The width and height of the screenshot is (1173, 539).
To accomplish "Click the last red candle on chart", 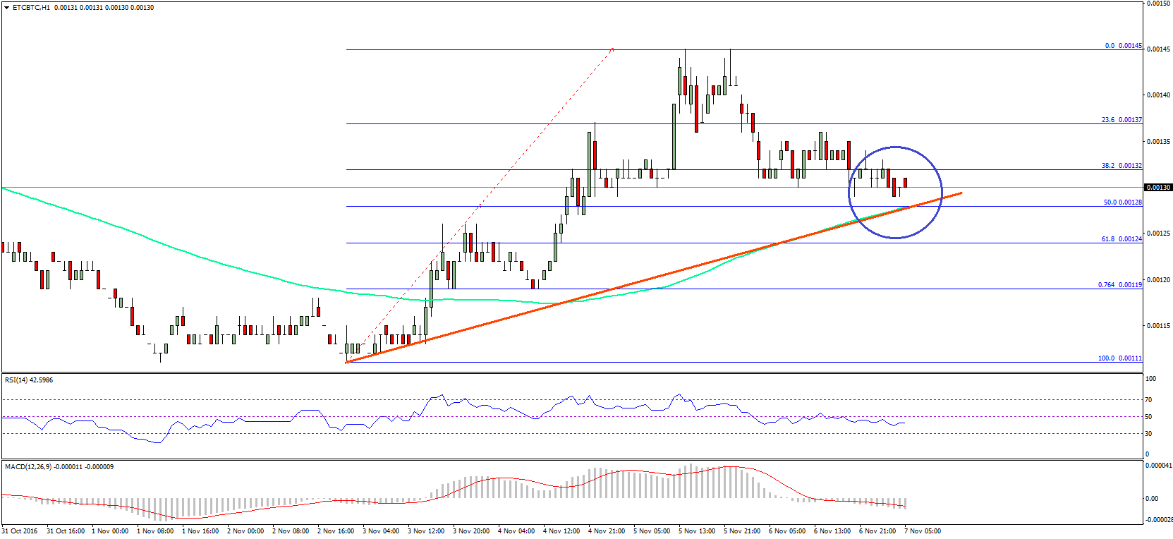I will coord(905,183).
